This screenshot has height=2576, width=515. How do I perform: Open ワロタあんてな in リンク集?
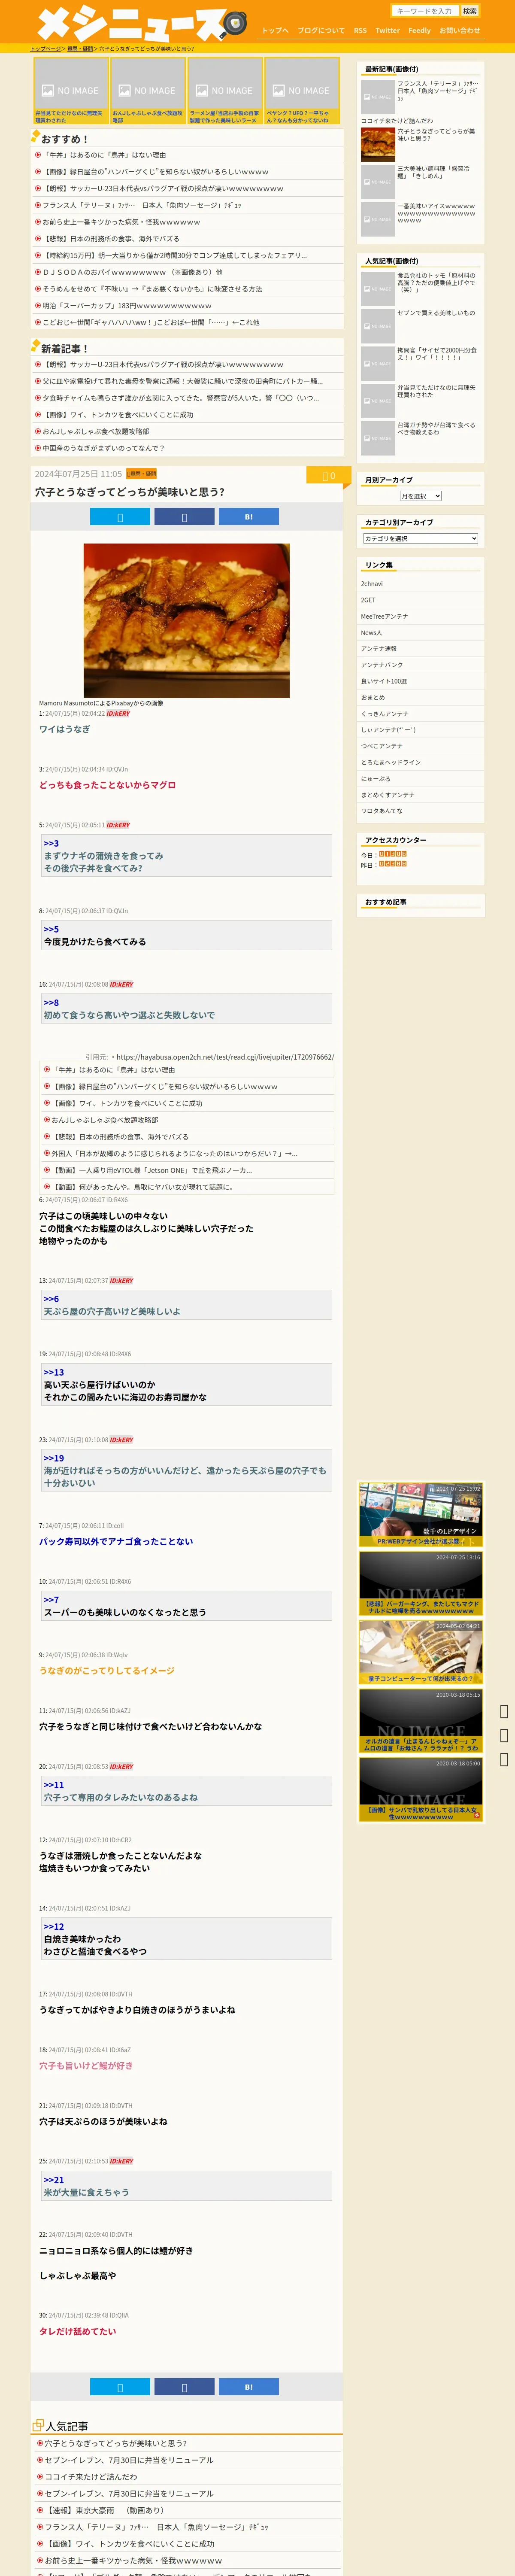point(382,811)
